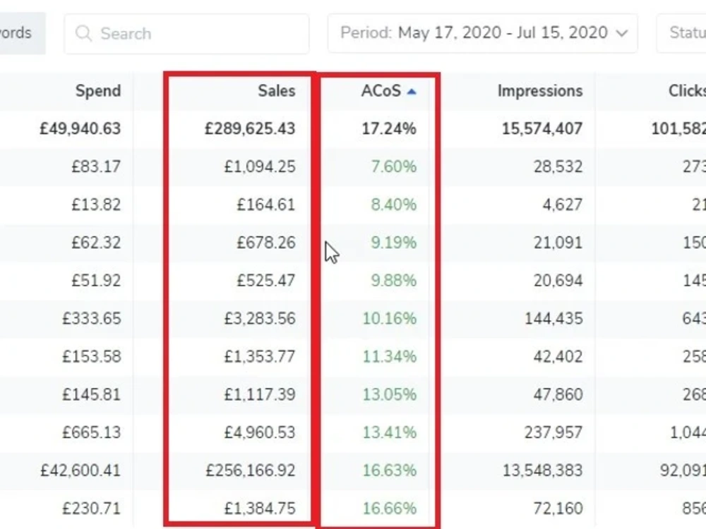Click impressions value 20,694
This screenshot has width=706, height=529.
(558, 281)
